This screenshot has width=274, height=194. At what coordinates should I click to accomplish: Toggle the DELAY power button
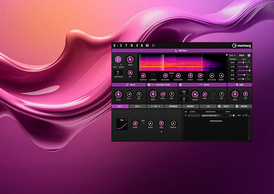(219, 106)
